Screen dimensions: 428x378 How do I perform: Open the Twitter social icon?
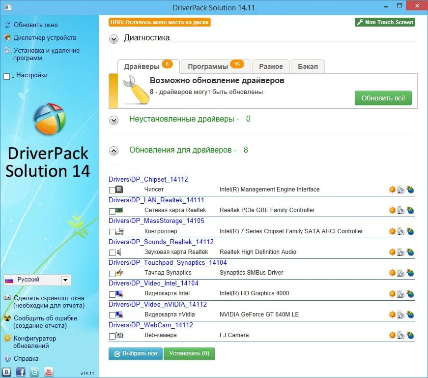(34, 372)
